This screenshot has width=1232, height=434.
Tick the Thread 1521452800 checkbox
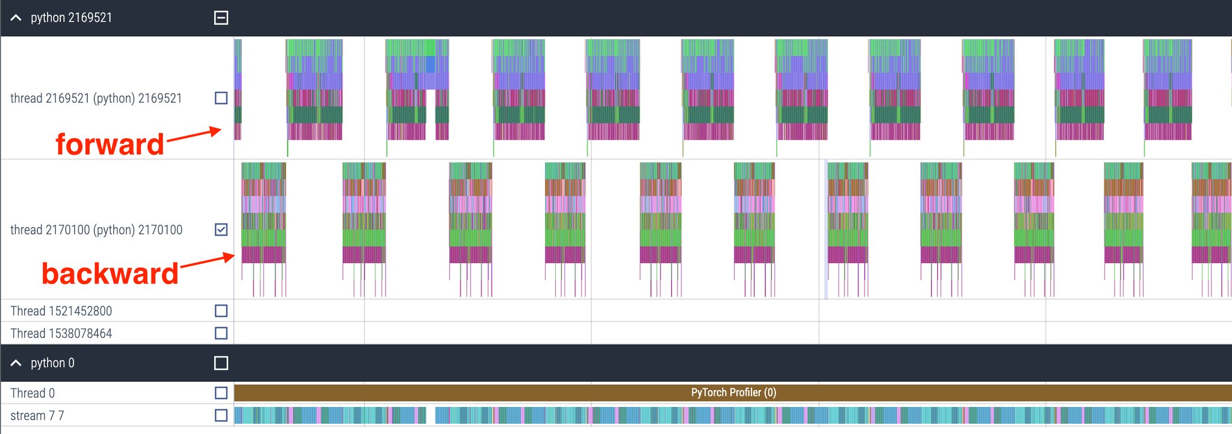[221, 311]
